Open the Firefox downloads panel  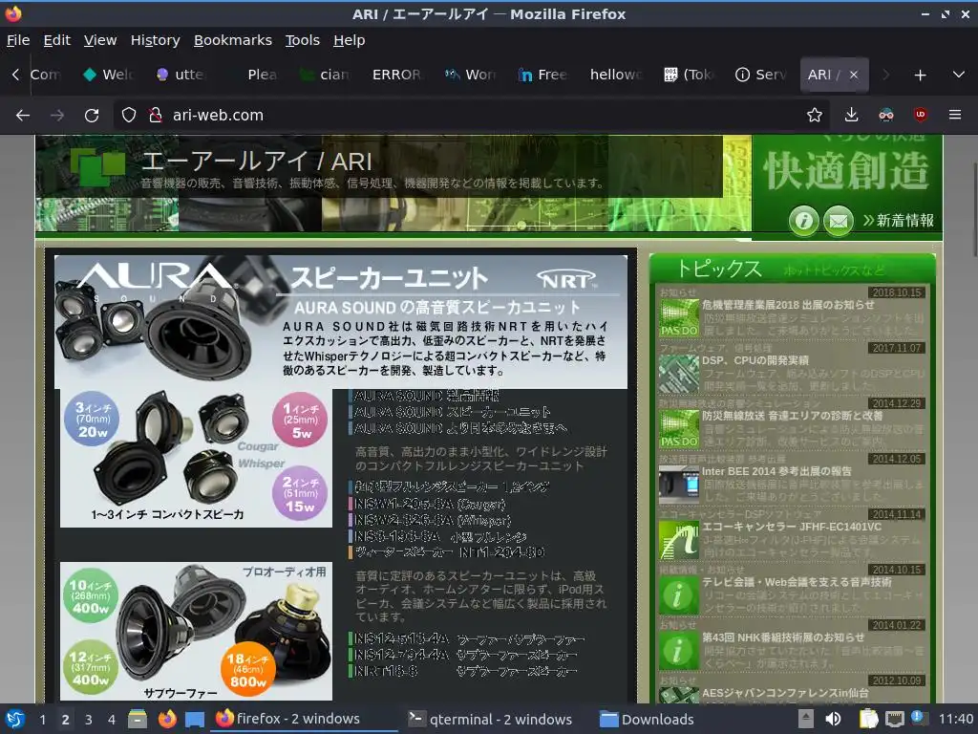click(x=851, y=115)
